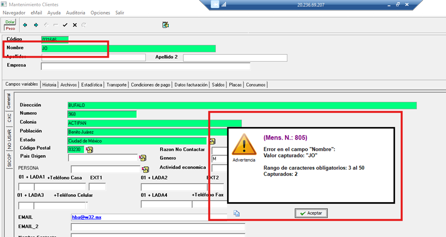446x237 pixels.
Task: Open lookup list beside PERSONA field
Action: click(145, 169)
